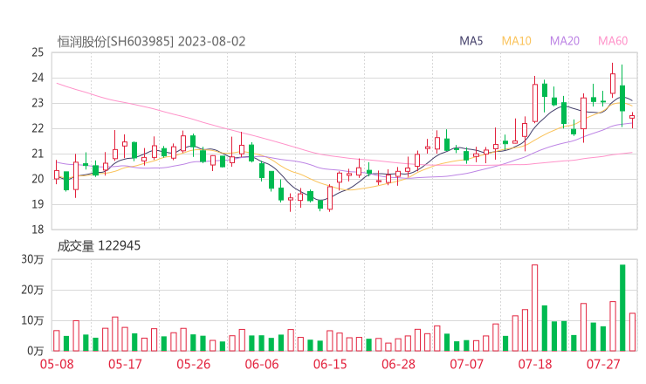Click the tallest green volume bar near the right edge

click(x=622, y=308)
